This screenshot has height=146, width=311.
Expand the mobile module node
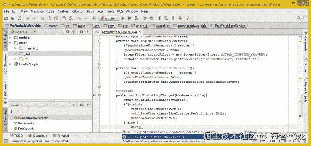tap(10, 38)
